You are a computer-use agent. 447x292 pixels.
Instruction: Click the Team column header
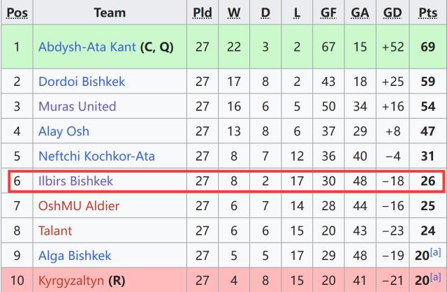pos(110,13)
